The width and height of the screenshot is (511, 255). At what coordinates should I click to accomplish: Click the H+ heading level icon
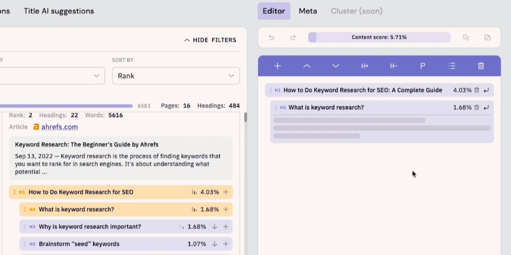click(x=365, y=66)
